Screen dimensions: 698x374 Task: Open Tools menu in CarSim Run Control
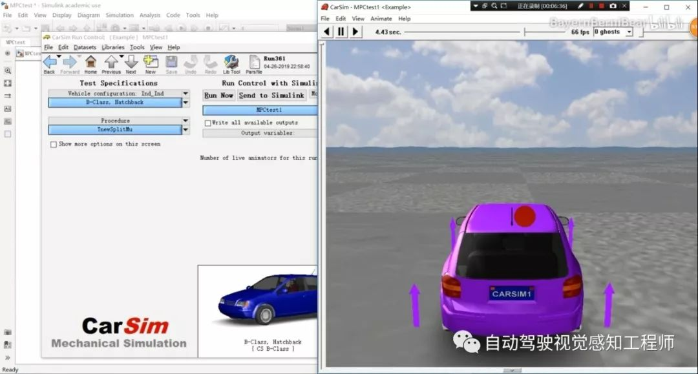136,47
